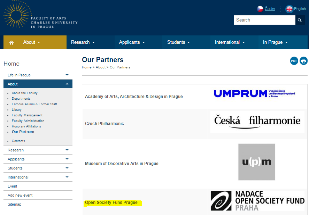Open Faculty Administration page
Viewport: 309px width, 215px height.
tap(28, 121)
